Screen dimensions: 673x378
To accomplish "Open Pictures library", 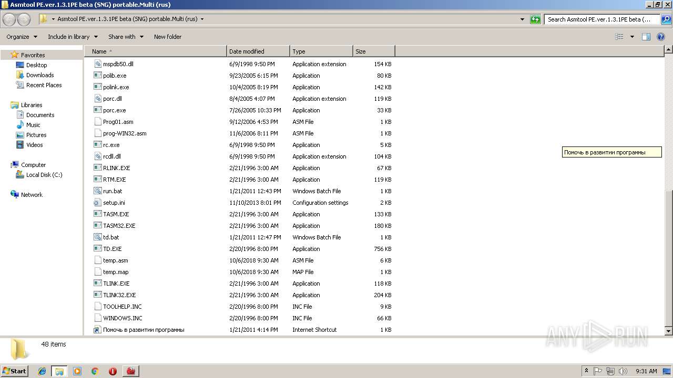I will click(x=36, y=135).
